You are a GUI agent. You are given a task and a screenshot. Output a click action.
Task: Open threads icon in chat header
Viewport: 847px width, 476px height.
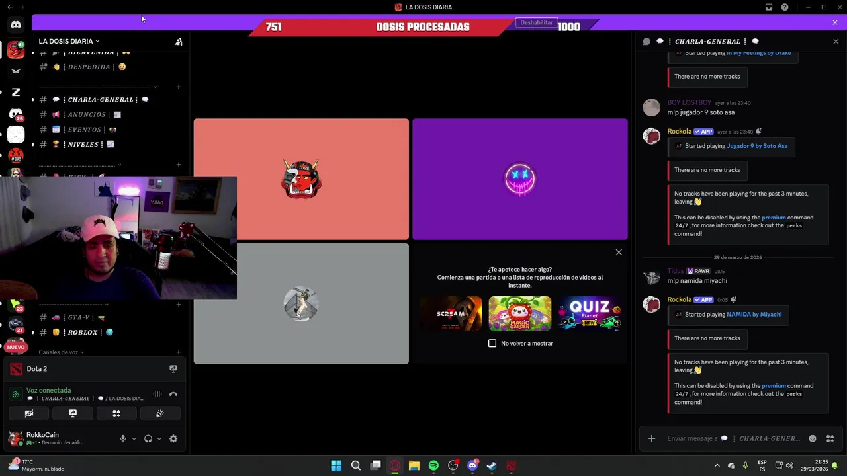[x=646, y=41]
